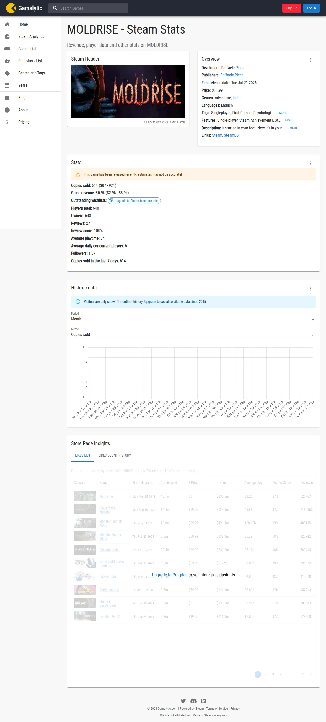
Task: Click the LinkedIn icon in the footer
Action: click(204, 701)
